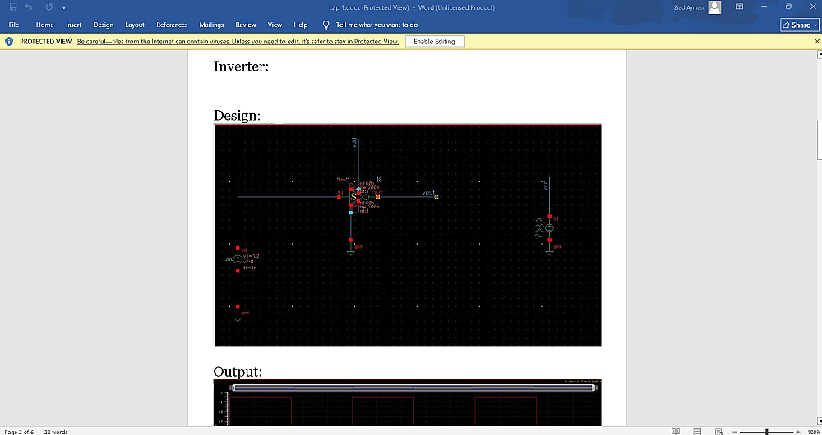Select the View tab
822x435 pixels.
[x=275, y=25]
